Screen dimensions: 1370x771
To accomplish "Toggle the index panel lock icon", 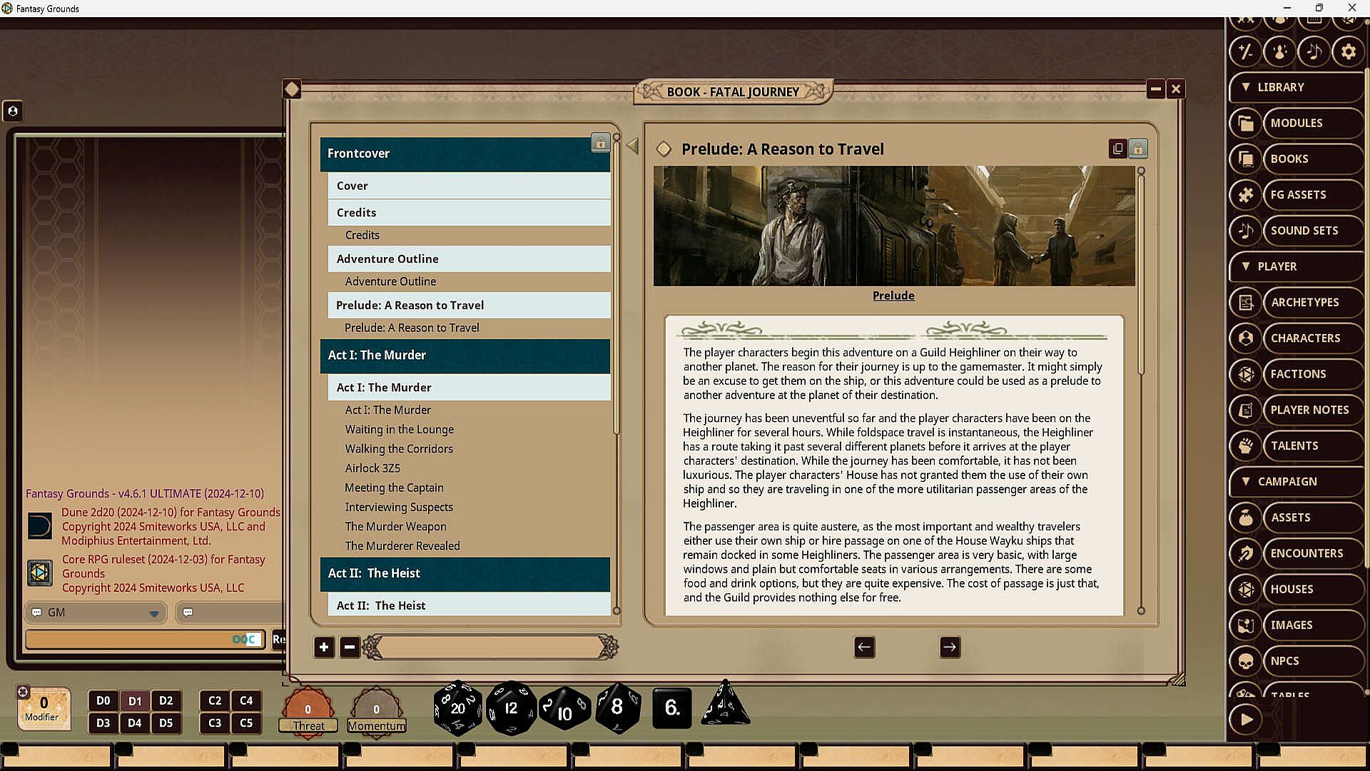I will [600, 143].
